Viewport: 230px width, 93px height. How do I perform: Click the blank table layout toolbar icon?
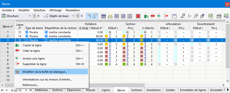point(174,16)
